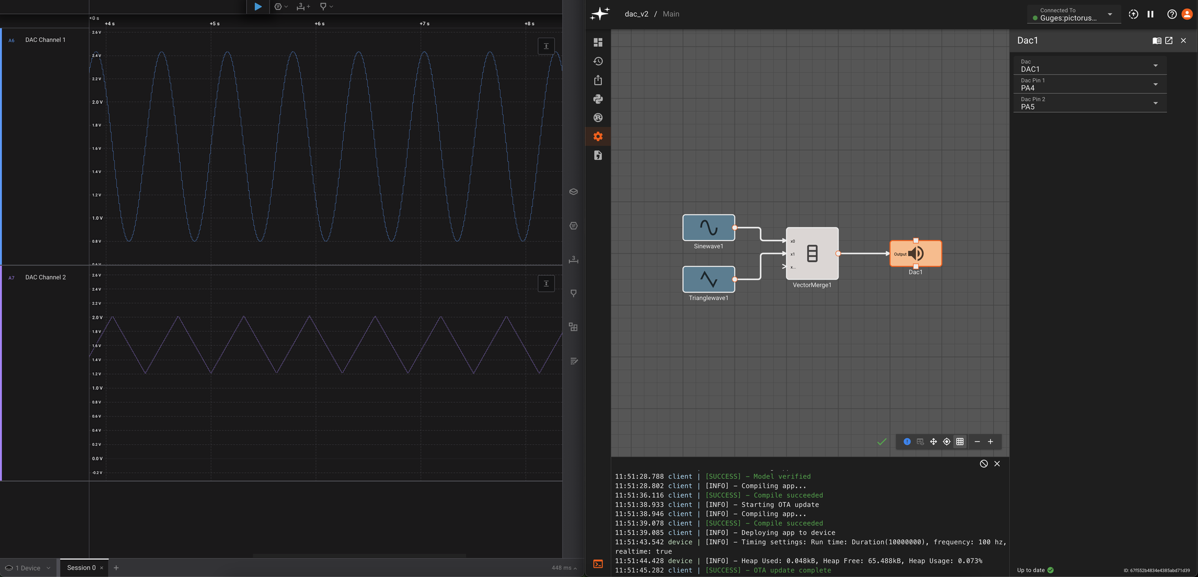1198x577 pixels.
Task: Open the Python icon in the sidebar
Action: pos(598,99)
